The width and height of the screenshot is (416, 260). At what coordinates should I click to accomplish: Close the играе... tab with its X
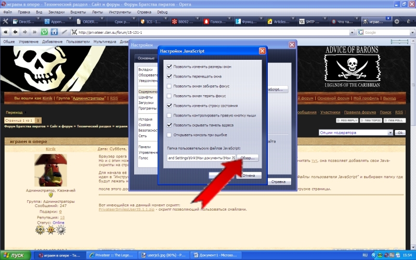pyautogui.click(x=388, y=18)
